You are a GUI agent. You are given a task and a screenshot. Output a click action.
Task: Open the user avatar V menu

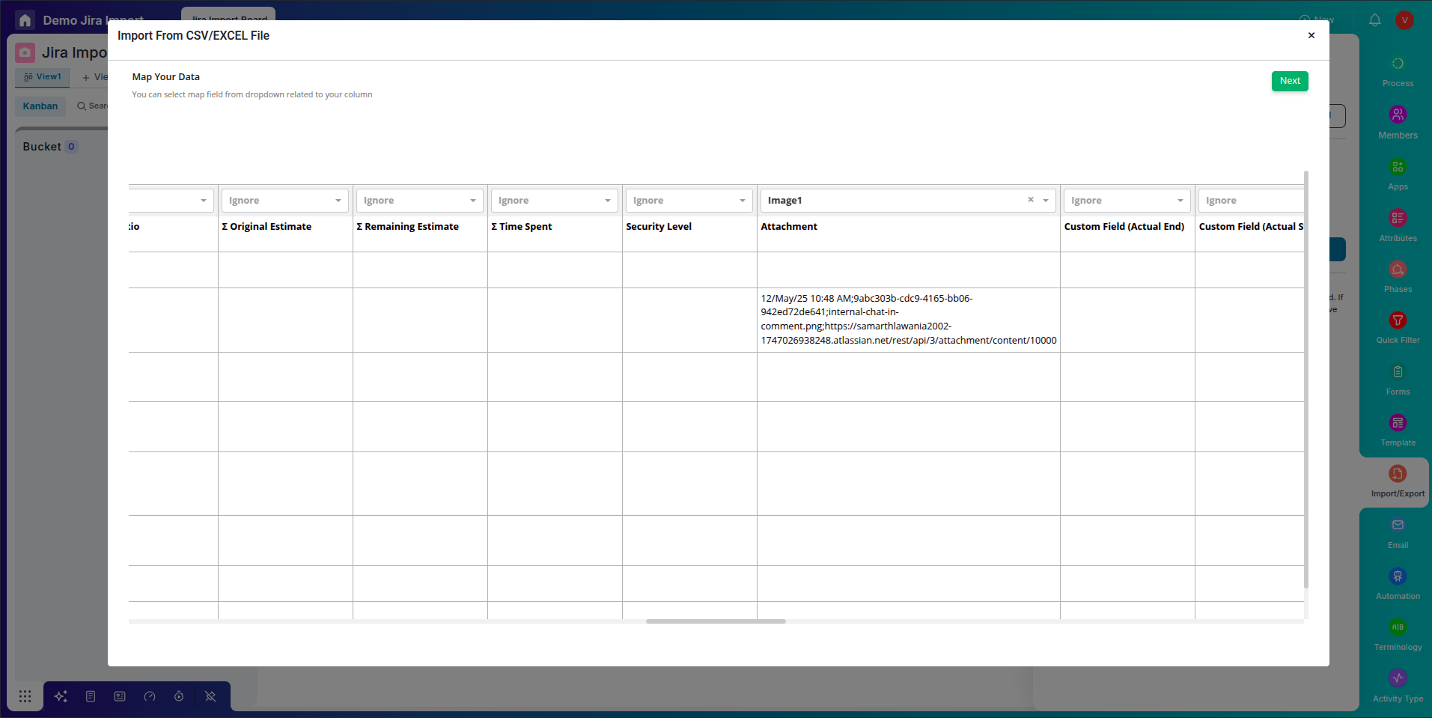pos(1404,20)
